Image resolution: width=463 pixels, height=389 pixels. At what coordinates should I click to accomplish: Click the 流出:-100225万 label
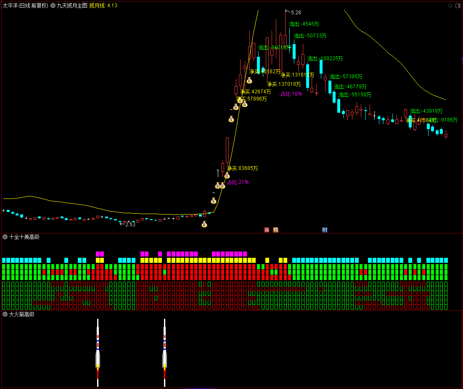pos(325,58)
